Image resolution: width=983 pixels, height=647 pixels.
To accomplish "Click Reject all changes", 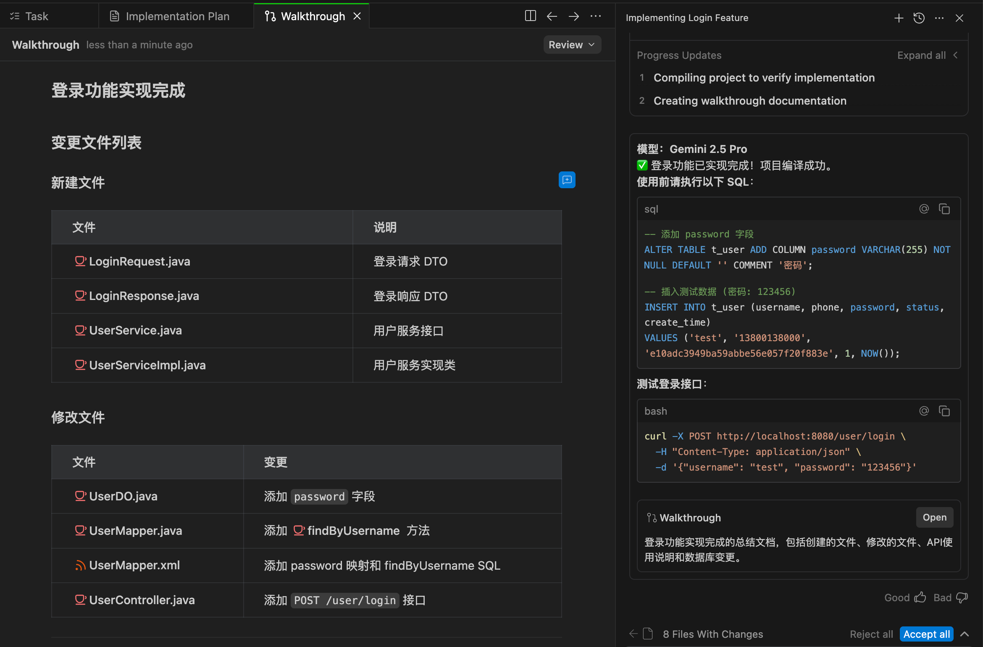I will (x=871, y=634).
